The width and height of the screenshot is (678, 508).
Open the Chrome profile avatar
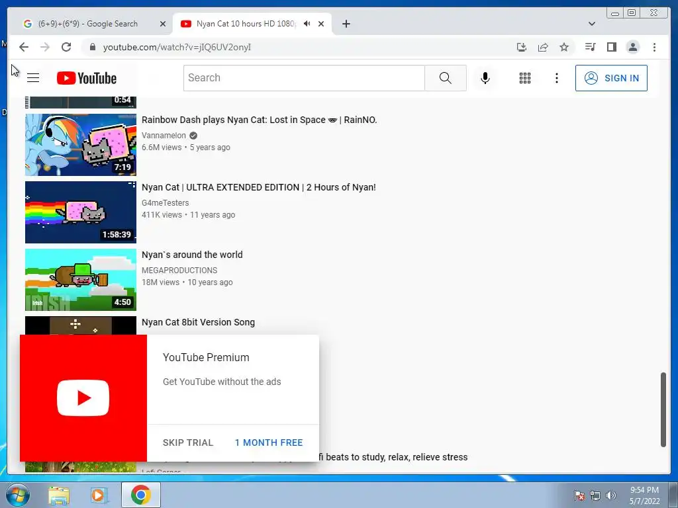coord(632,47)
